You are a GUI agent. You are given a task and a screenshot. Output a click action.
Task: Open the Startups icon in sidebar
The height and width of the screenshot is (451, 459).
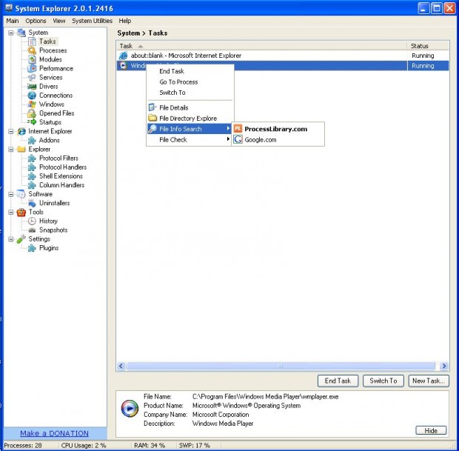coord(32,122)
